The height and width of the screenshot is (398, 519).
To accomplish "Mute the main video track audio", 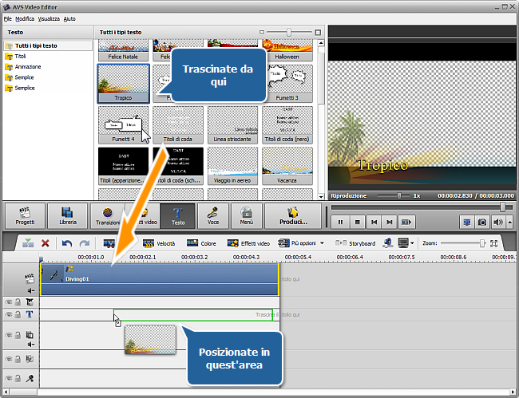I will (31, 290).
